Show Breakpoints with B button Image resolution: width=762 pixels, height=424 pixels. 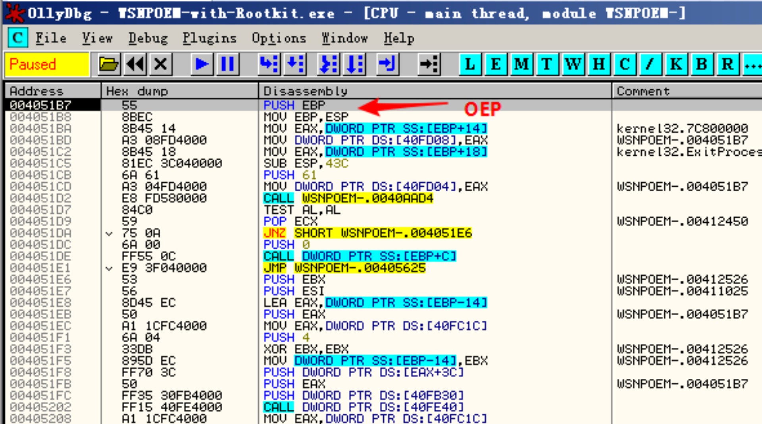(x=702, y=64)
